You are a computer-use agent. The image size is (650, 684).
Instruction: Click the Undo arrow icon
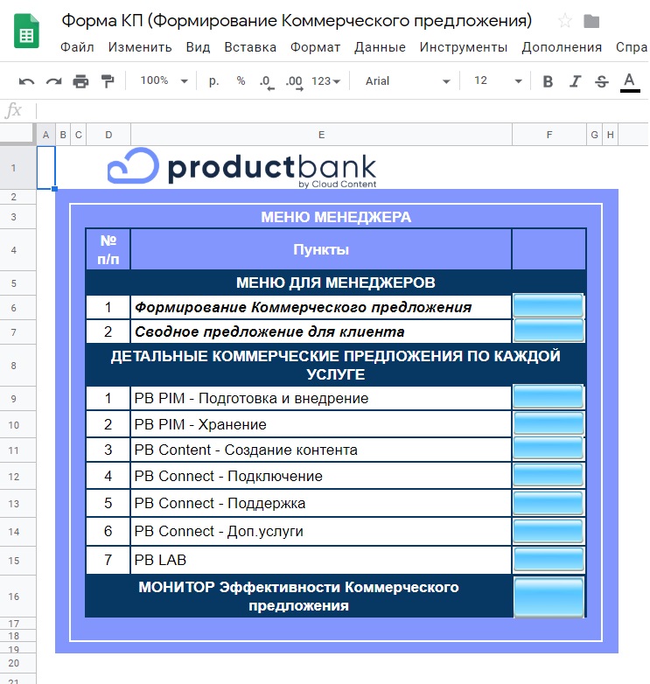[x=26, y=81]
